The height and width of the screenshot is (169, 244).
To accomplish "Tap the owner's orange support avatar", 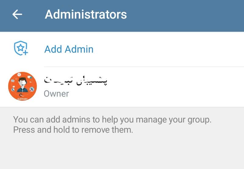I will pyautogui.click(x=22, y=86).
